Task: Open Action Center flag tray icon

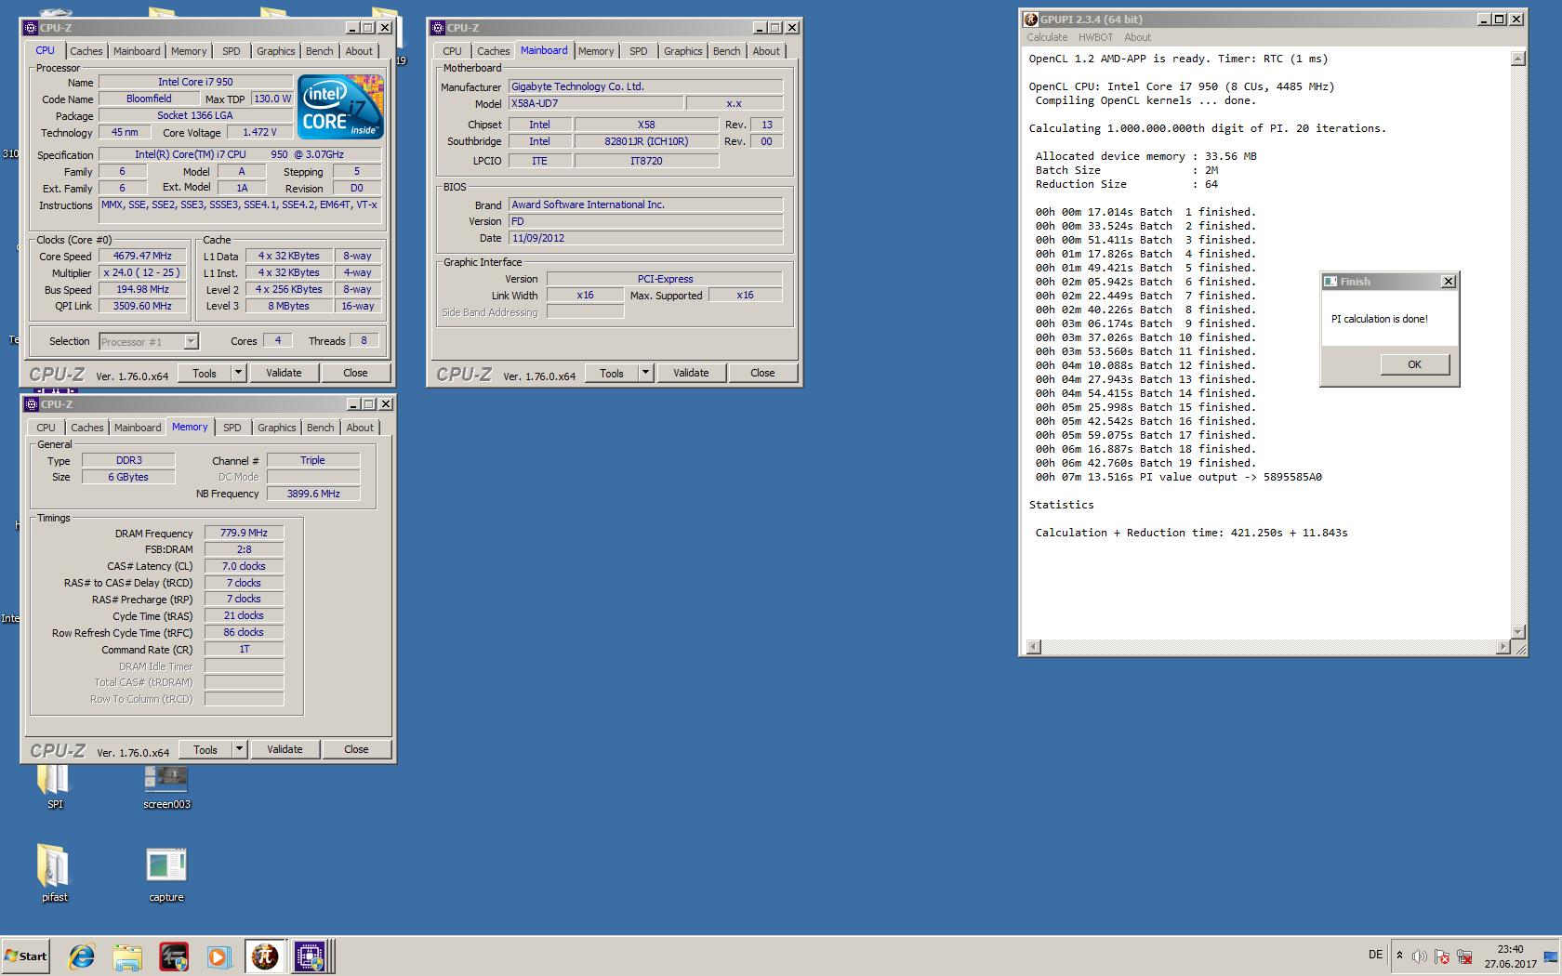Action: point(1442,956)
